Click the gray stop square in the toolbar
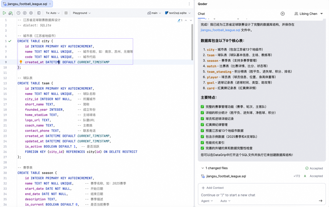Viewport: 329px width, 207px height. click(x=66, y=13)
